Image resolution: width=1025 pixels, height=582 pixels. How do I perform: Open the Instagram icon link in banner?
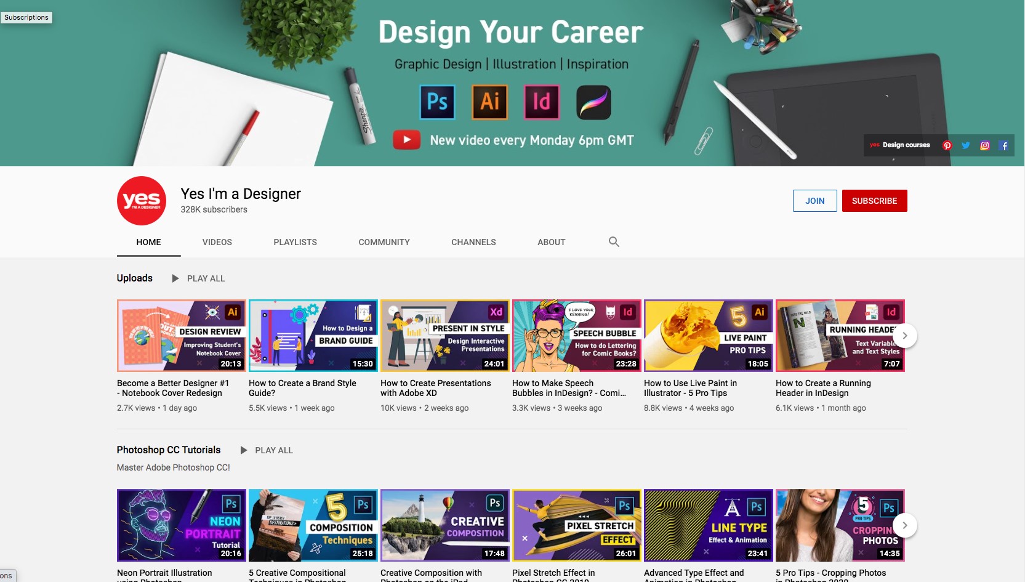click(985, 145)
